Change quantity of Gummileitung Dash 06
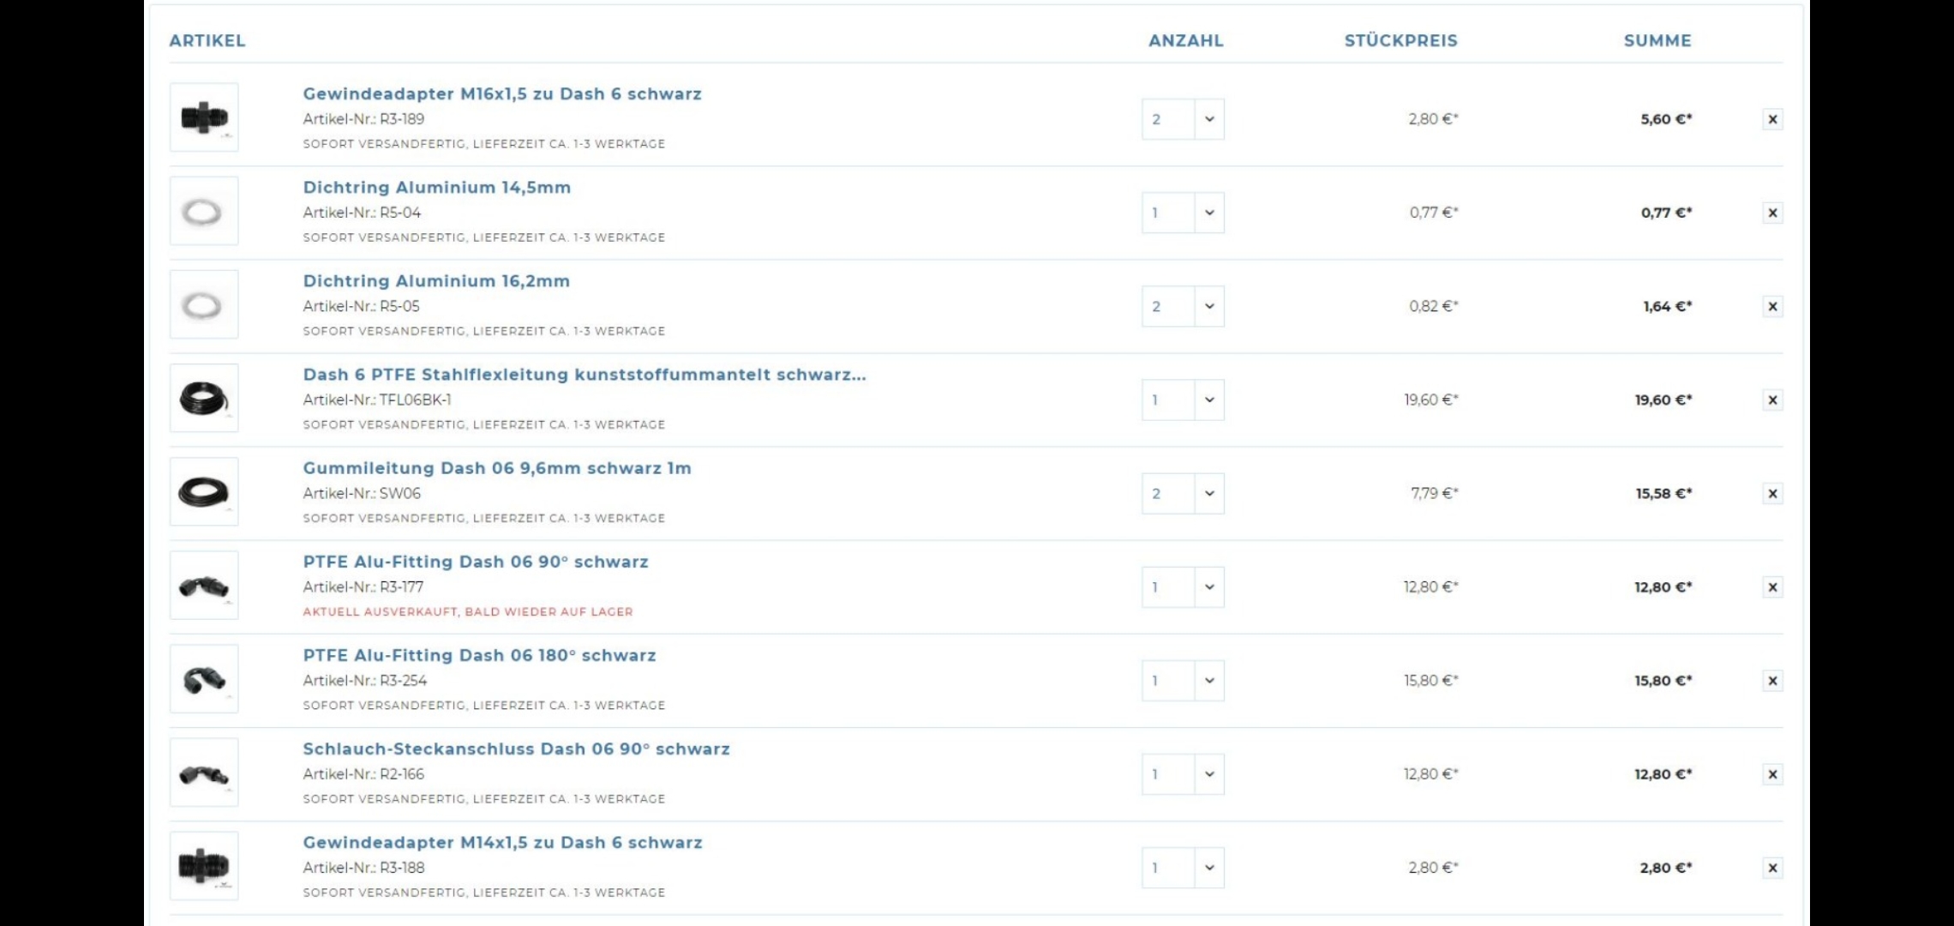The width and height of the screenshot is (1954, 926). pos(1183,493)
